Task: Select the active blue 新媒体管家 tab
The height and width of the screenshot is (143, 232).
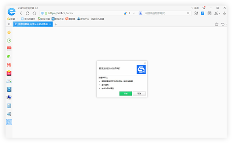Action: point(32,24)
